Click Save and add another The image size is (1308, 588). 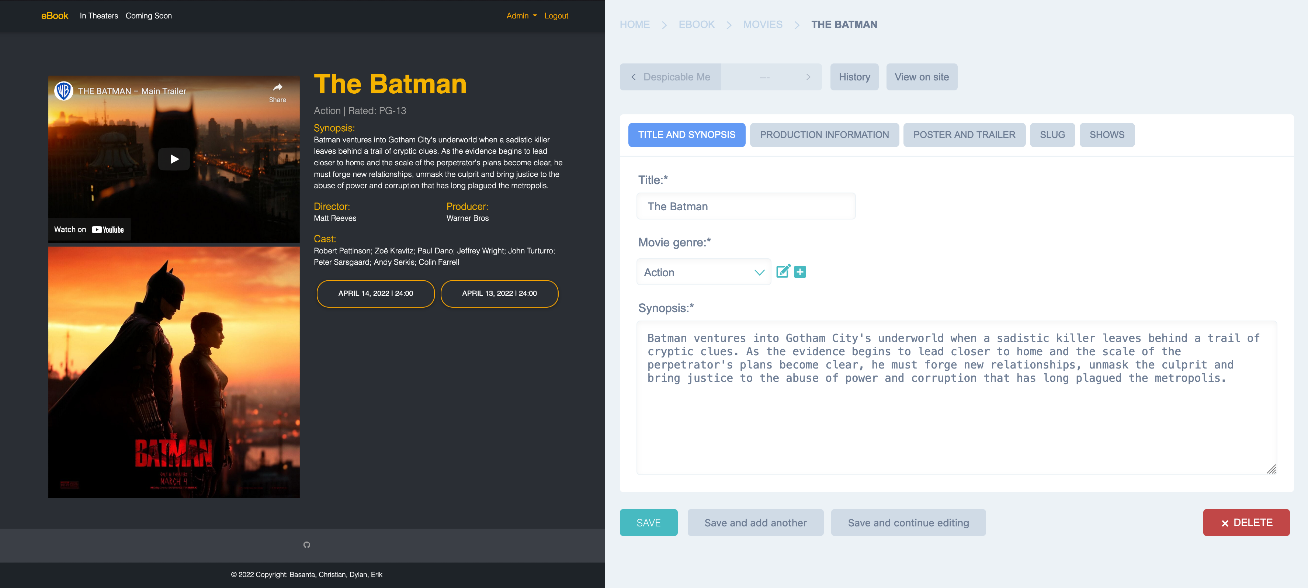coord(755,522)
